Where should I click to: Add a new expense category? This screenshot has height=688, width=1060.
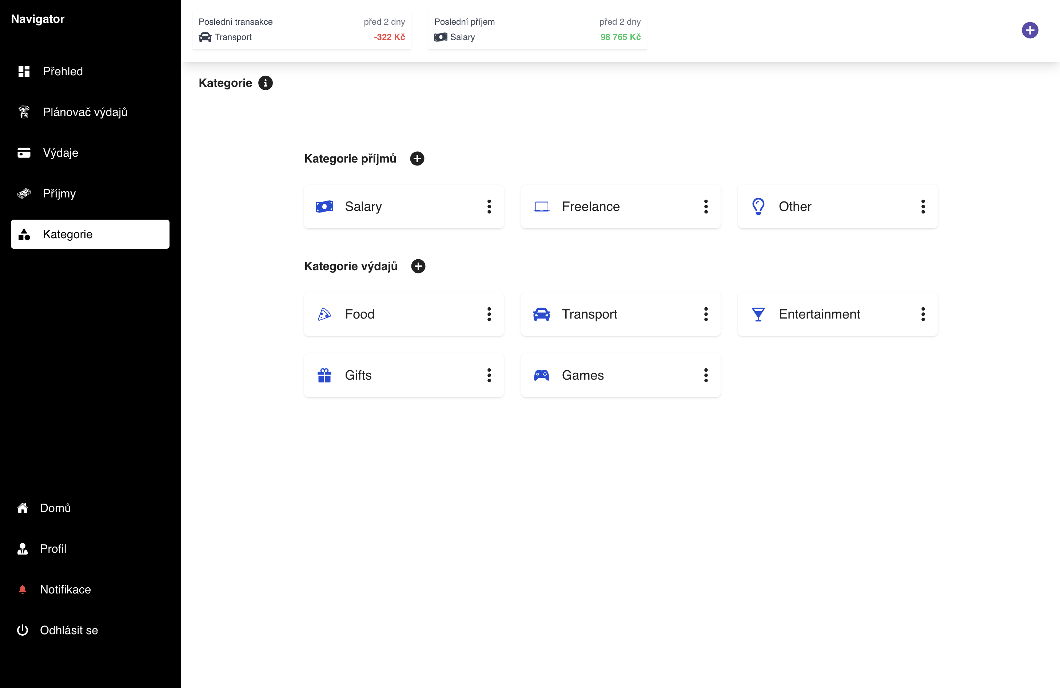(x=418, y=266)
